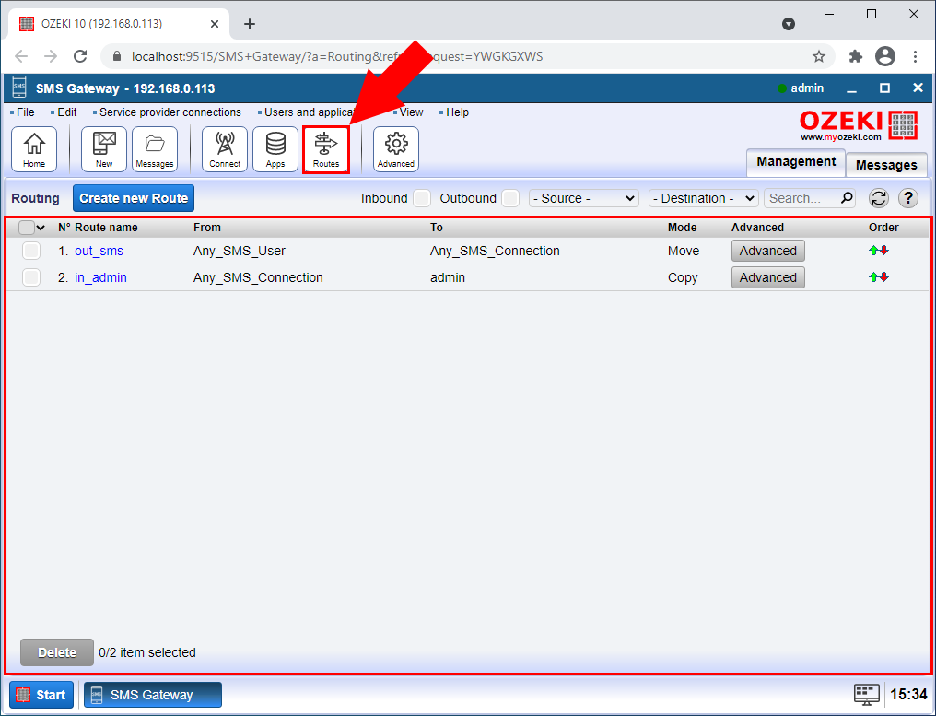Open the in_admin route link
This screenshot has width=936, height=716.
tap(101, 277)
